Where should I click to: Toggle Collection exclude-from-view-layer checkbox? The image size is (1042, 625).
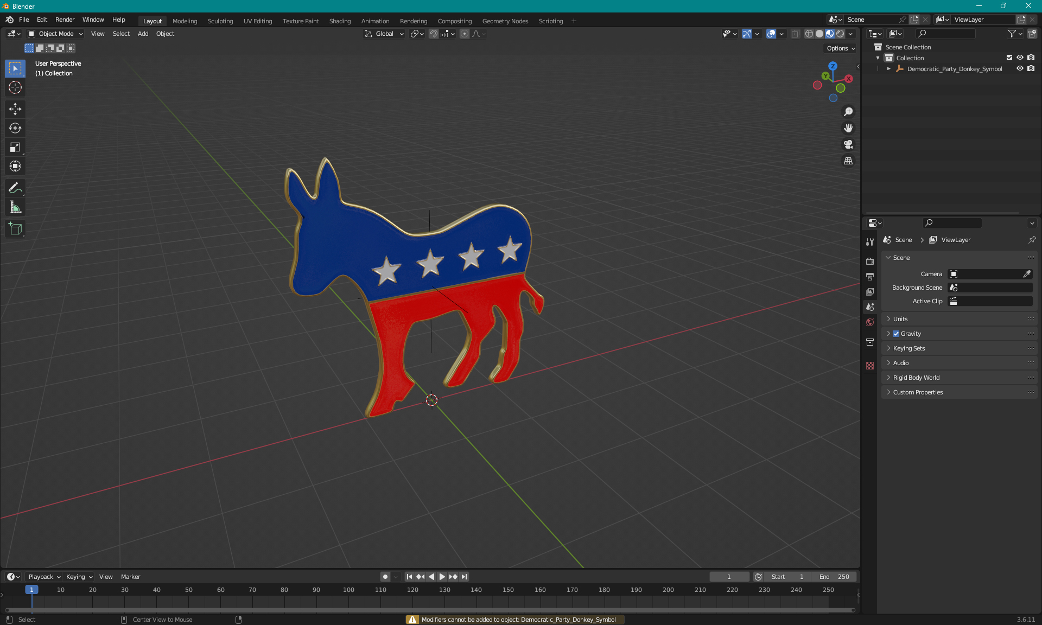(x=1009, y=58)
